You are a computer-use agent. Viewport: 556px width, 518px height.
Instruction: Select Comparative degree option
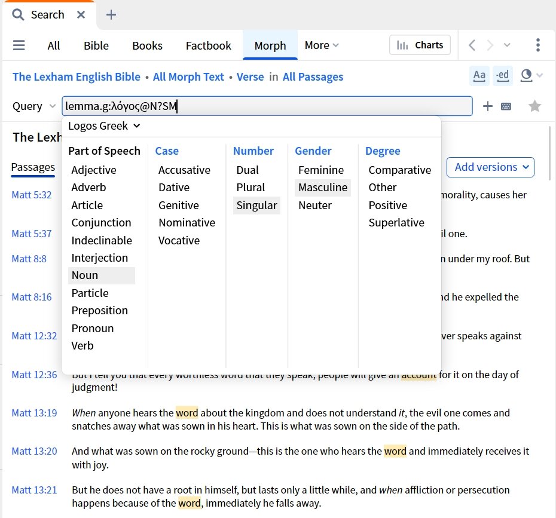pos(399,170)
